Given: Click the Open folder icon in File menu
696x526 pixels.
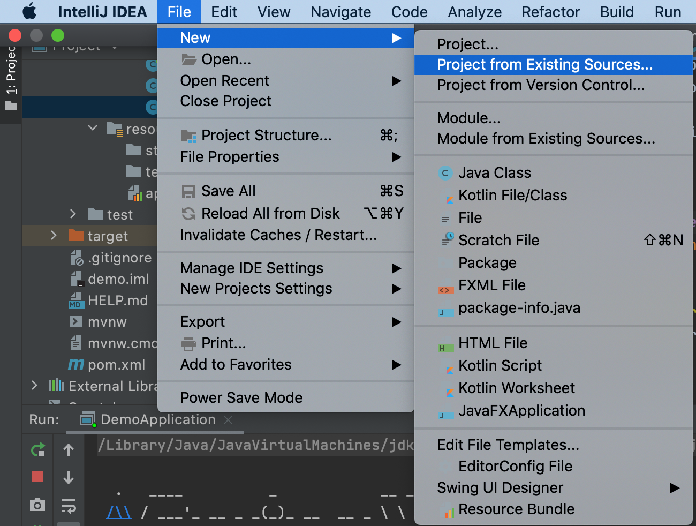Looking at the screenshot, I should click(x=188, y=59).
